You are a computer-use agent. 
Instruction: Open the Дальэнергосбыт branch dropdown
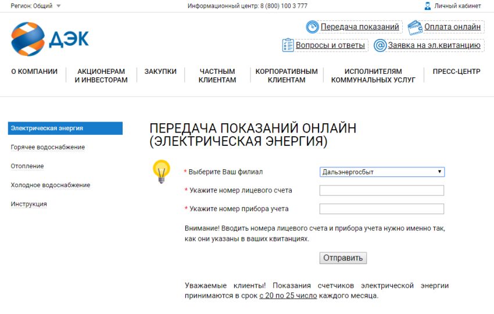tap(382, 172)
